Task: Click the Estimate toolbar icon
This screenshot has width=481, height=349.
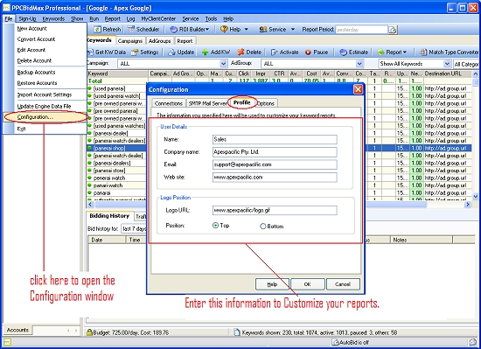Action: click(344, 52)
